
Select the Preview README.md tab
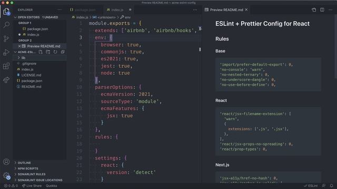[x=226, y=10]
